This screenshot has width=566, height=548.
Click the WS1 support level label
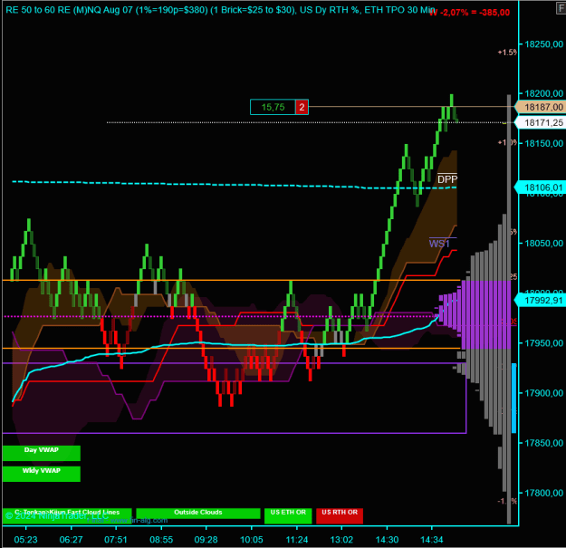pos(439,244)
